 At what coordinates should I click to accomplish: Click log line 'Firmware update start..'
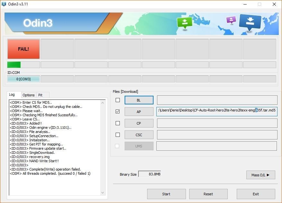coord(38,148)
